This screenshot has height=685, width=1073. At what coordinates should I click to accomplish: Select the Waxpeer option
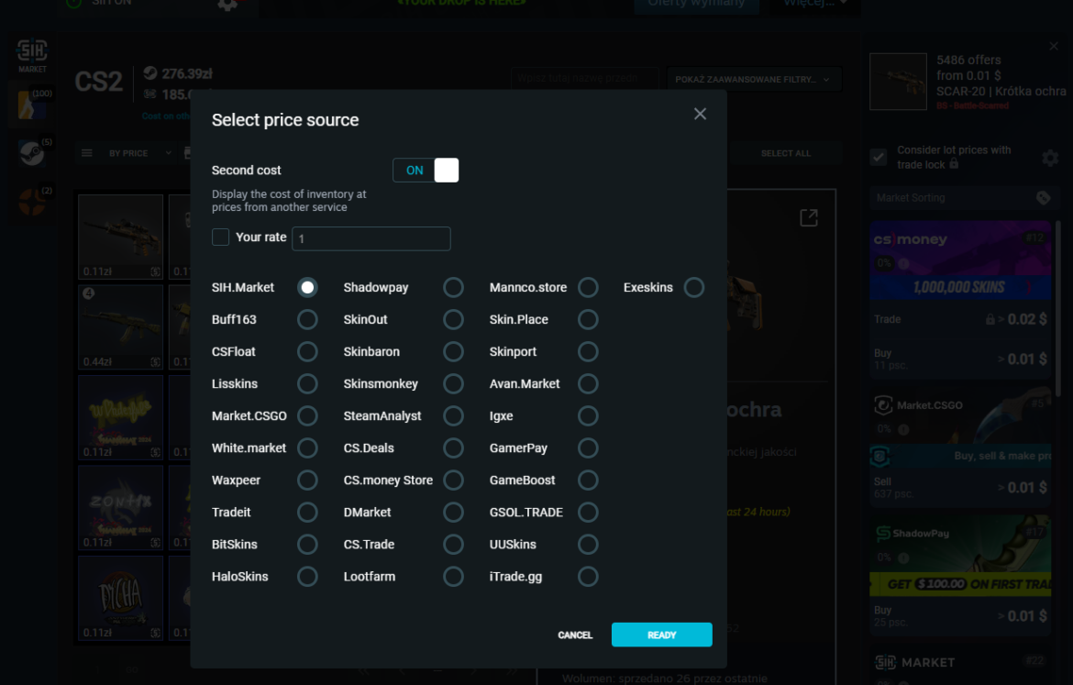click(x=307, y=481)
